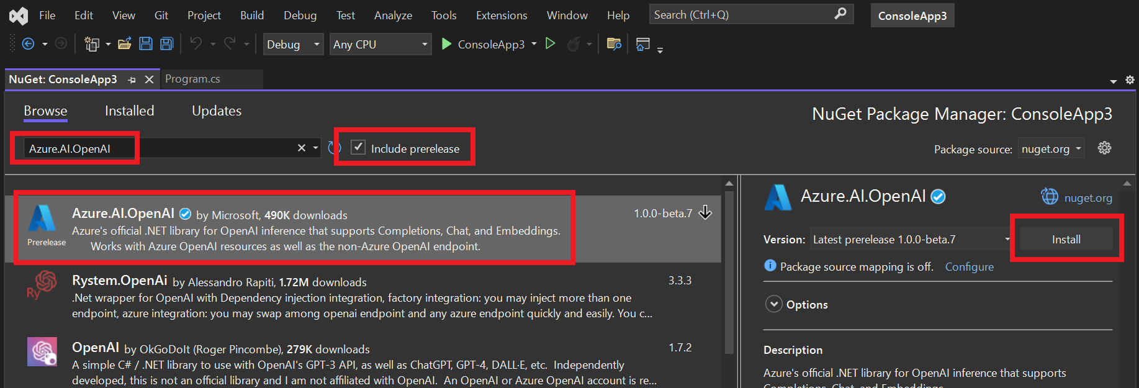
Task: Click the Rystem.OpenAi package logo thumbnail
Action: (x=42, y=284)
